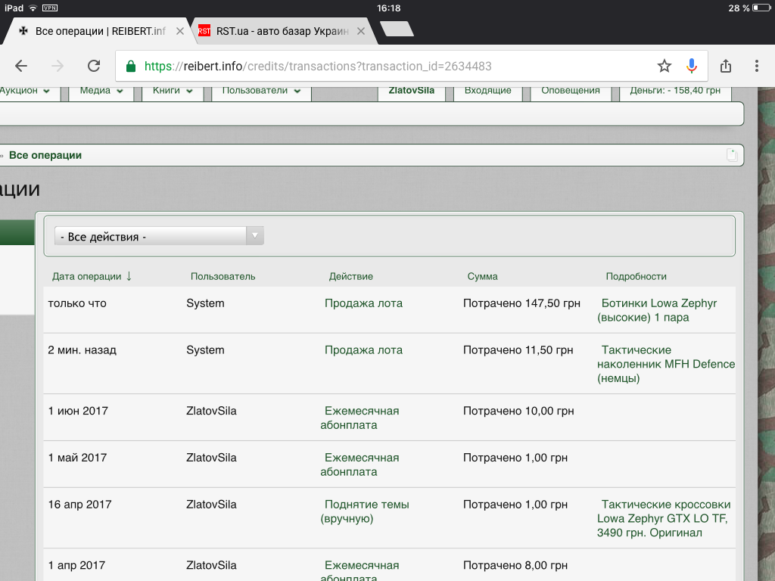Expand the 'Медиа' navigation menu
The image size is (775, 581).
101,91
